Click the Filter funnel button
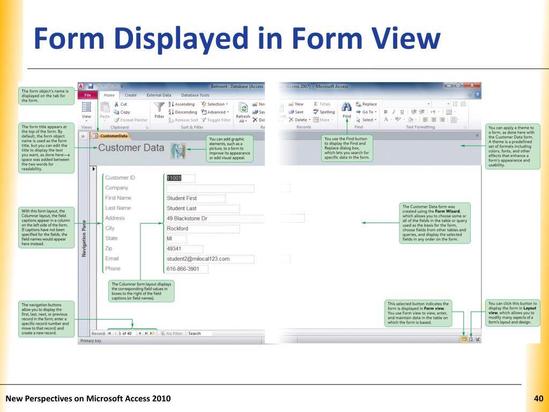The image size is (549, 412). (159, 111)
